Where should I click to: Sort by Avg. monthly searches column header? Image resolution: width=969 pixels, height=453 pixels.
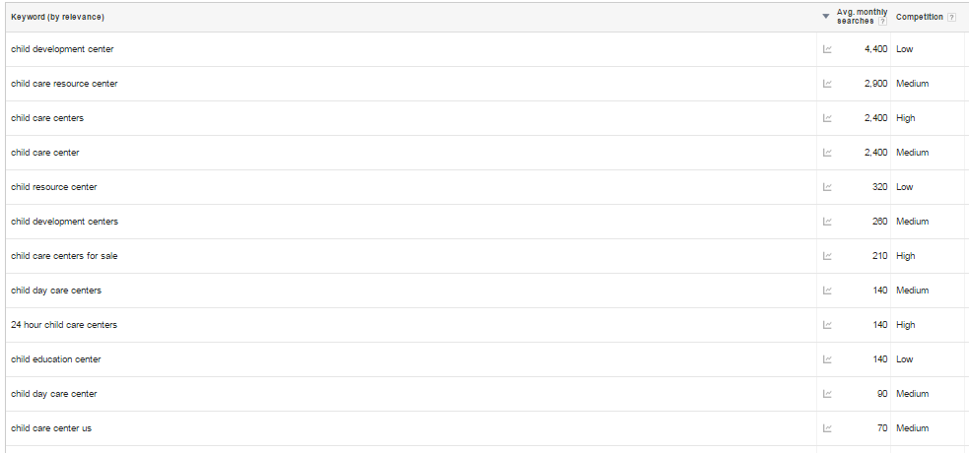point(862,17)
